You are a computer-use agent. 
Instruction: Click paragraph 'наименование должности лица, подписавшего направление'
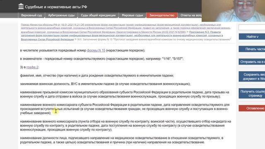tap(122, 140)
